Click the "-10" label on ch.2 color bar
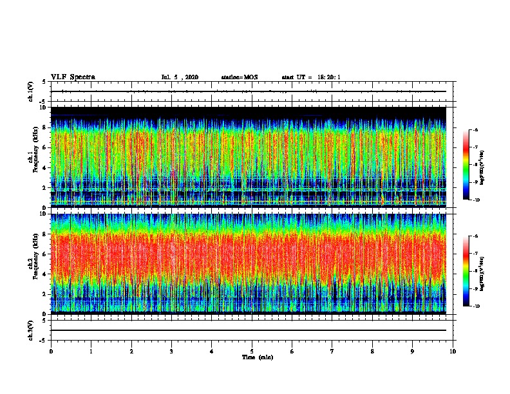Viewport: 510px width, 394px height. pyautogui.click(x=476, y=306)
